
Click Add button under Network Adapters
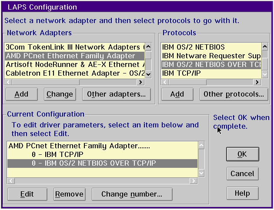coord(22,94)
